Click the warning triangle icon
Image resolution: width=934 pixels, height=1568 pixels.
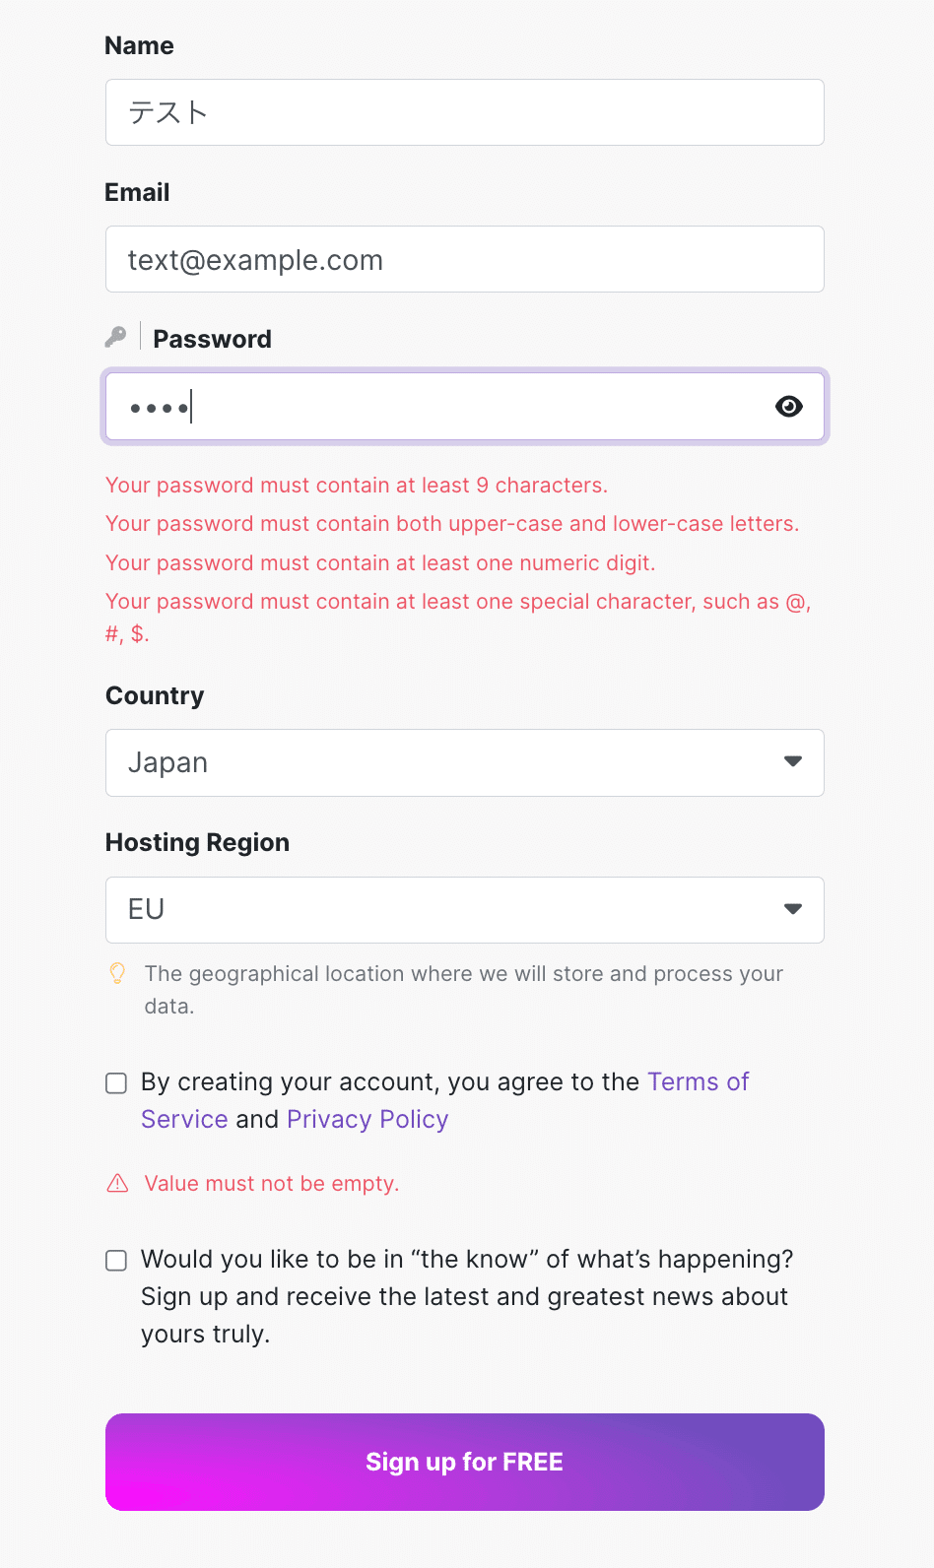tap(117, 1183)
